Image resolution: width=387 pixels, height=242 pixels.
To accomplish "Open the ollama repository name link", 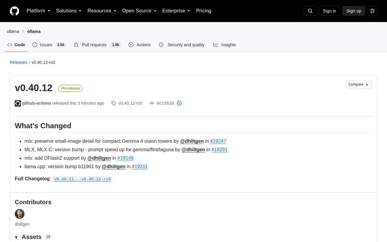I will pos(34,31).
